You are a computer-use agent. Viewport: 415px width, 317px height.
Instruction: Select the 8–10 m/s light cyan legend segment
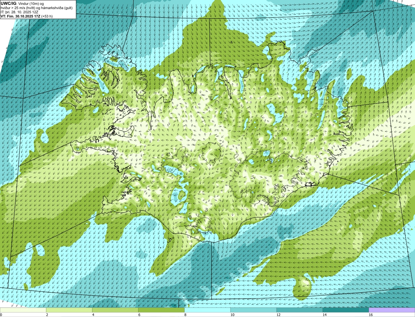tap(207, 310)
